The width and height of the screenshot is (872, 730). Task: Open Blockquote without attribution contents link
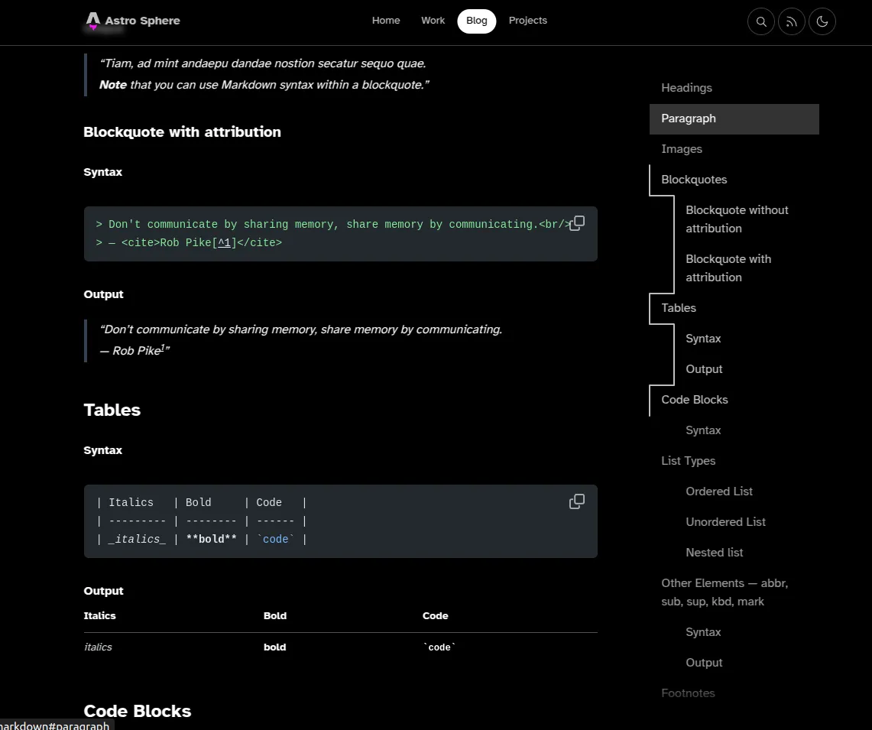737,219
